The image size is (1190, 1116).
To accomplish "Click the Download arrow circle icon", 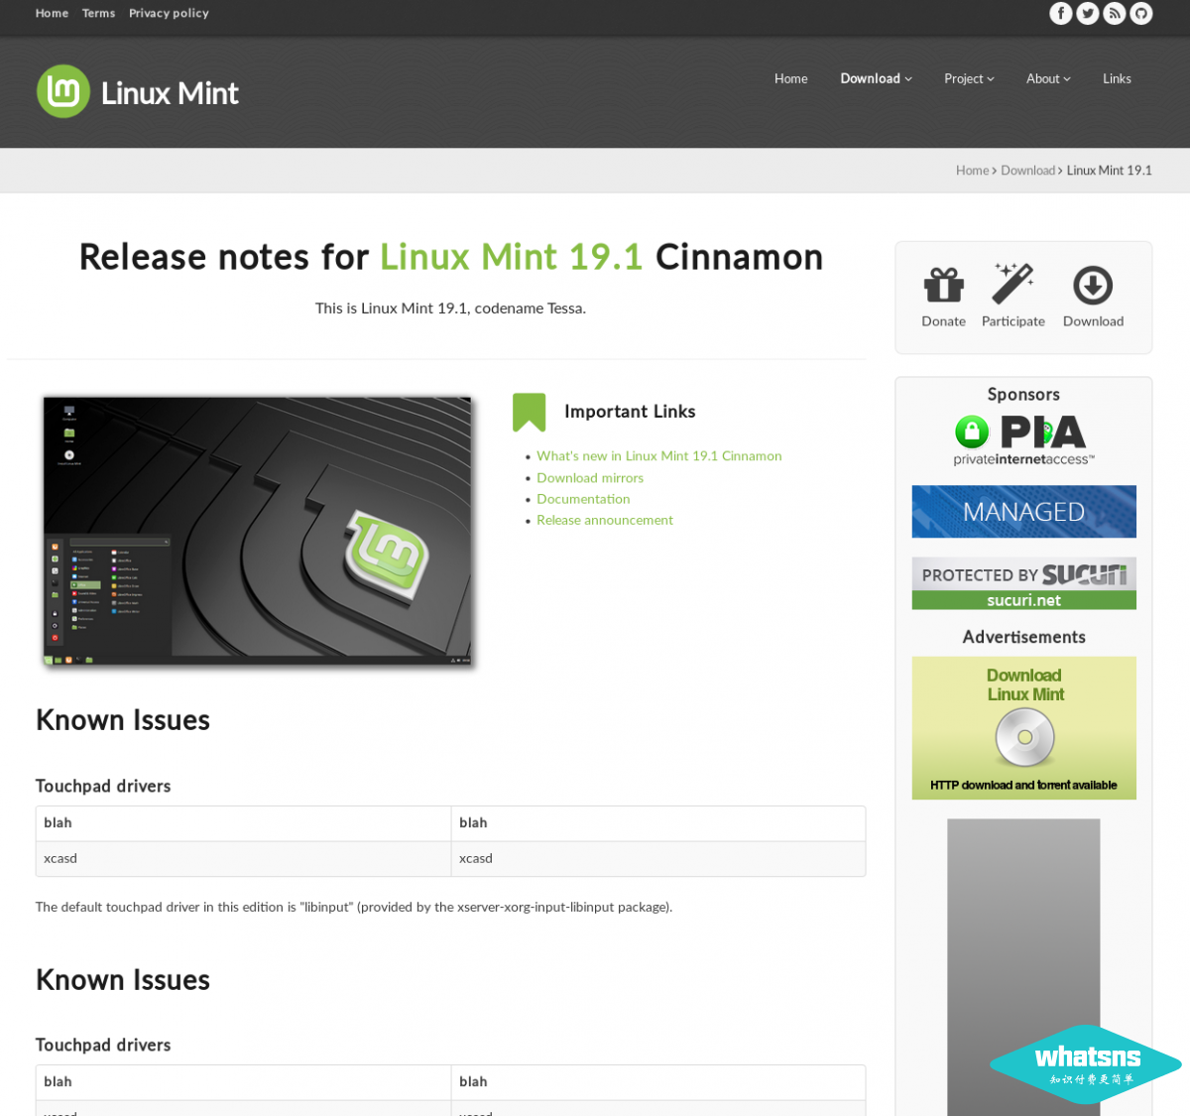I will 1093,286.
